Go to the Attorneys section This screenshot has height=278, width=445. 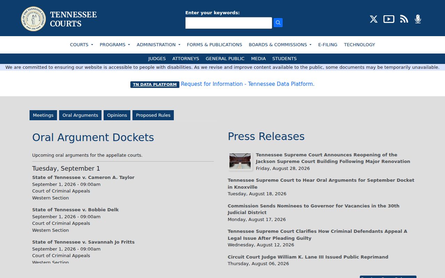[x=186, y=59]
